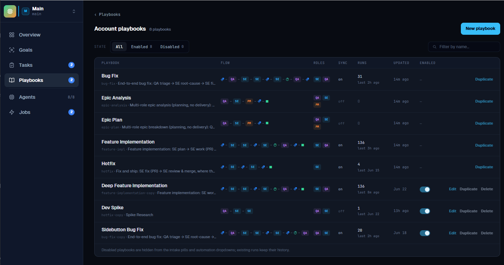Click the PM step in Epic Analysis flow
This screenshot has height=265, width=504.
pyautogui.click(x=249, y=101)
